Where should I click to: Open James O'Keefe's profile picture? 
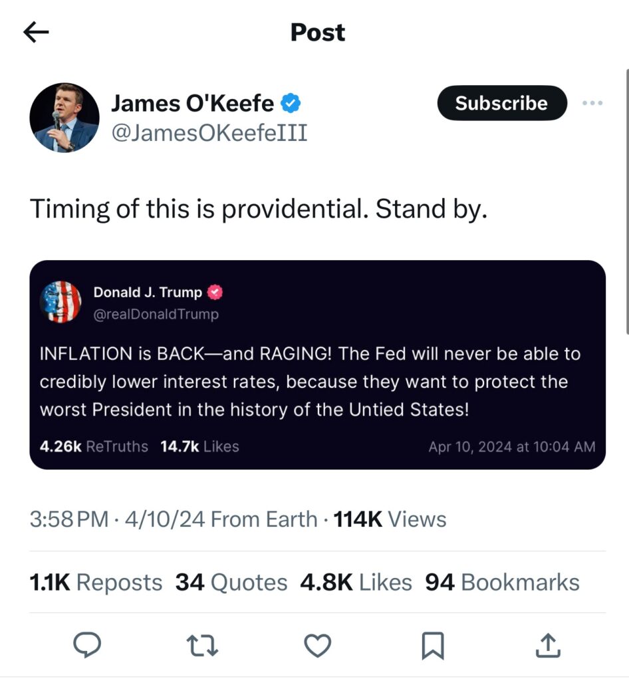point(64,118)
